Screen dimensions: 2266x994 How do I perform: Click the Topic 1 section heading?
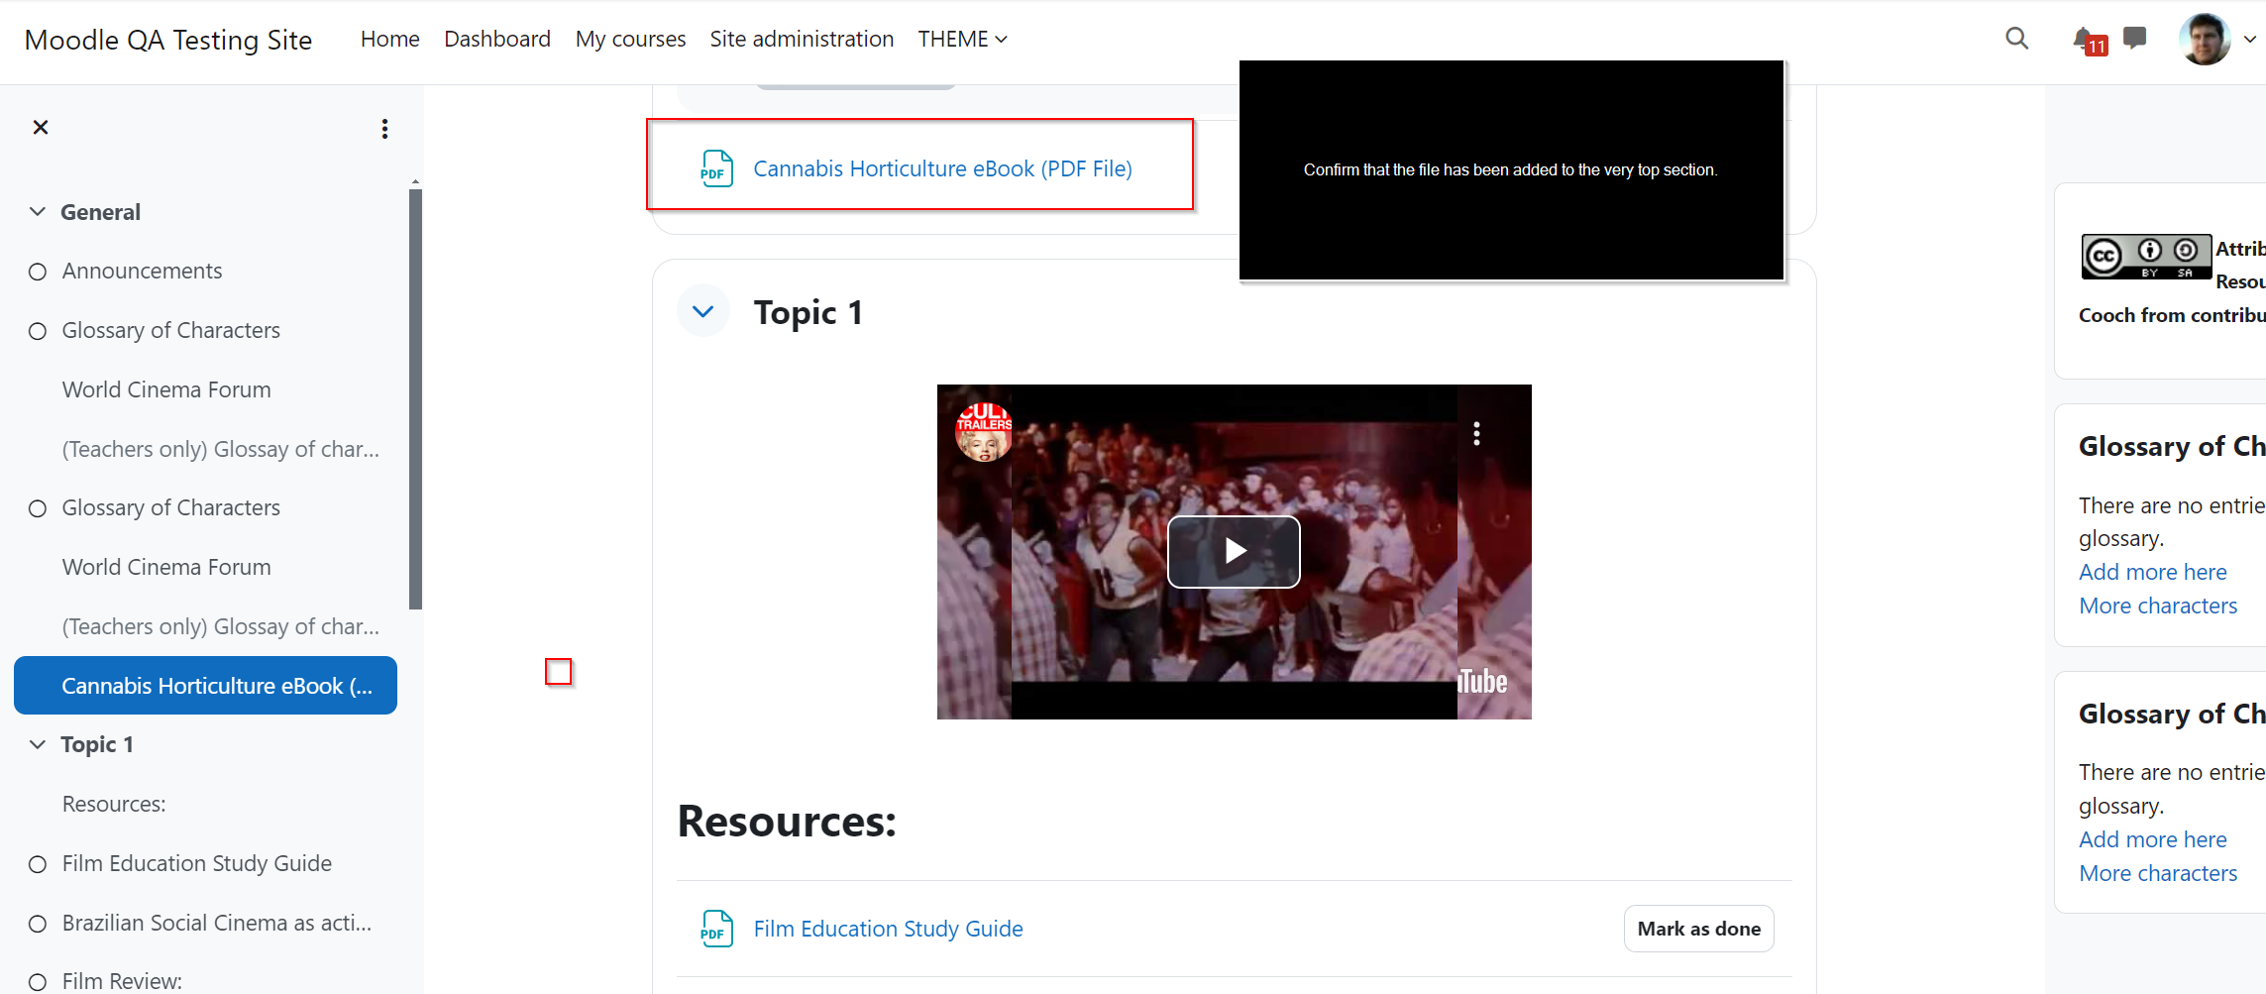point(808,312)
